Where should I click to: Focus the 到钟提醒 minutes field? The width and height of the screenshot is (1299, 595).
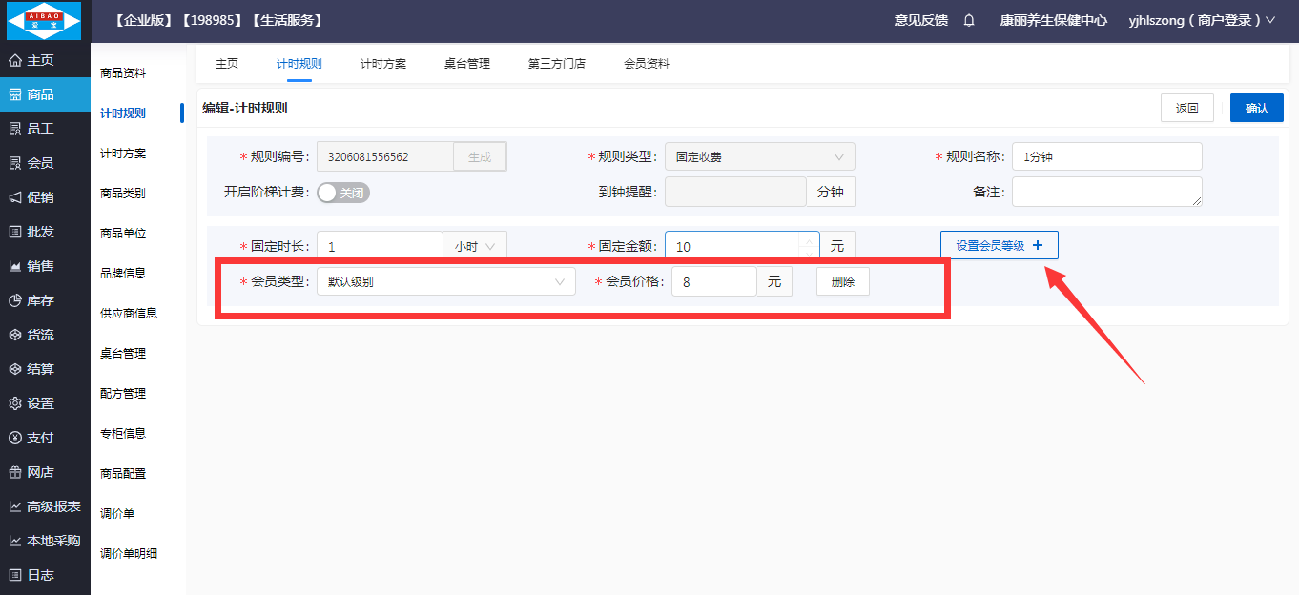pyautogui.click(x=735, y=192)
